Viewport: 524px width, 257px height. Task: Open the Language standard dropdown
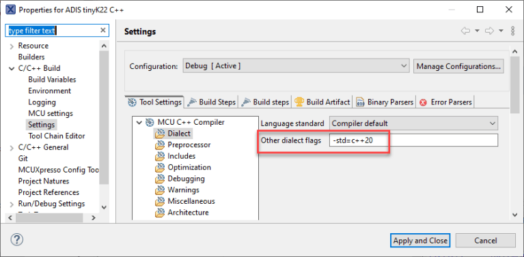coord(414,123)
